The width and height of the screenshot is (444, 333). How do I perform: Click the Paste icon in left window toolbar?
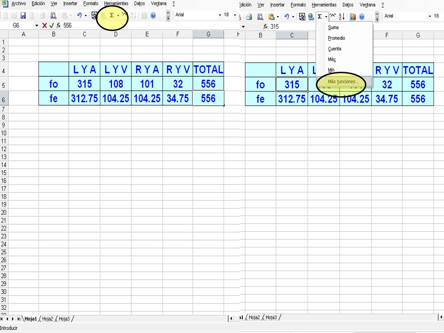coord(65,16)
